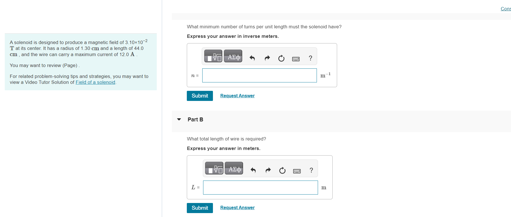Screen dimensions: 511x217
Task: Open help for the n answer box
Action: (310, 58)
